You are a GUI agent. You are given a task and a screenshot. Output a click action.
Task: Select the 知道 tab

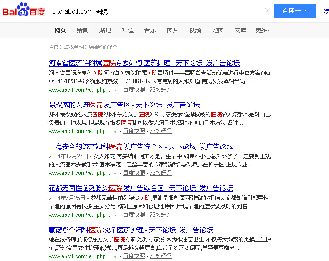[x=128, y=30]
